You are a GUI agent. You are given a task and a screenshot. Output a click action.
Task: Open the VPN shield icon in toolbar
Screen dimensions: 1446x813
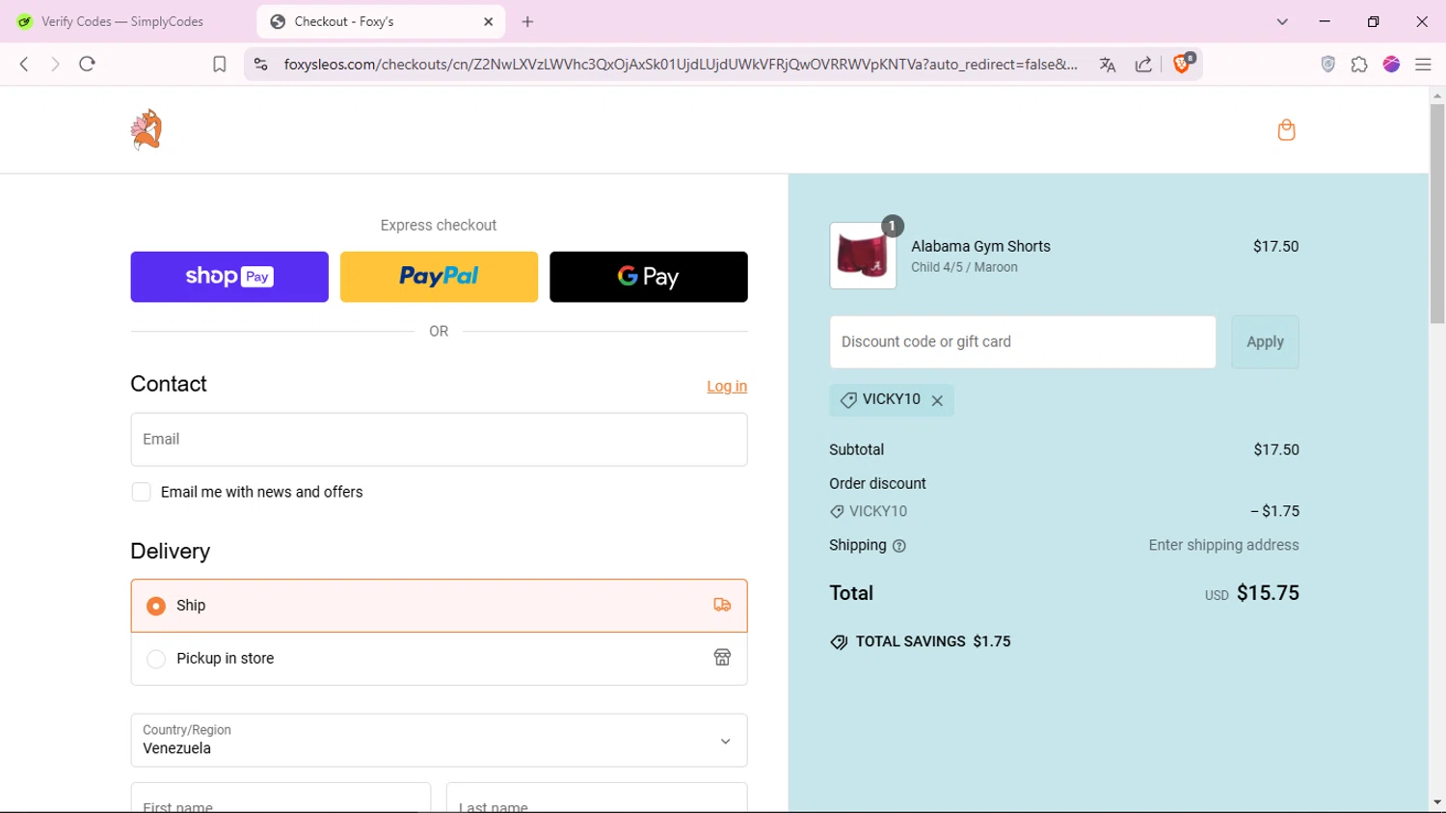tap(1328, 65)
